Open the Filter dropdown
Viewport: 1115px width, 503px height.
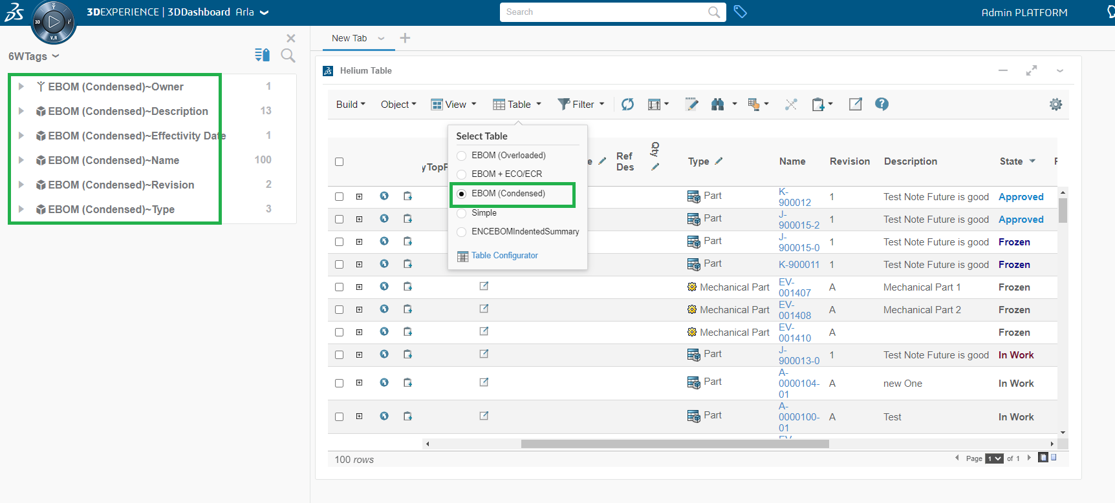coord(581,105)
